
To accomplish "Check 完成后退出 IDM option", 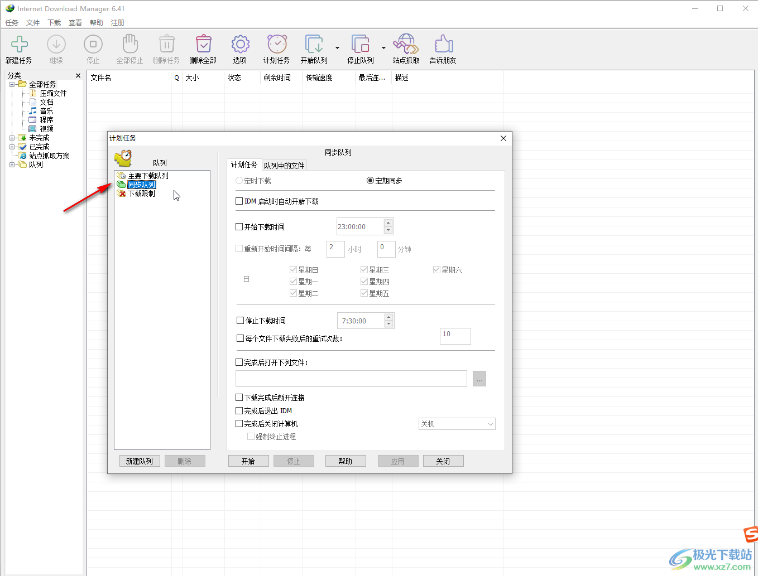I will tap(239, 411).
